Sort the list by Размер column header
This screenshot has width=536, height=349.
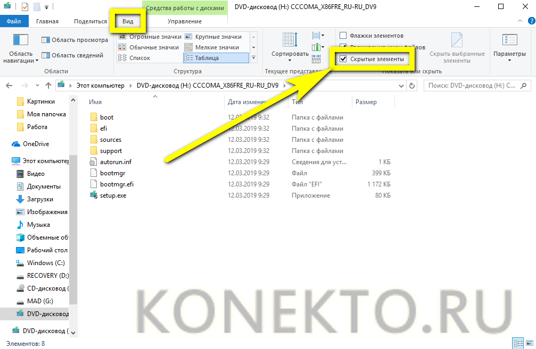pos(366,102)
